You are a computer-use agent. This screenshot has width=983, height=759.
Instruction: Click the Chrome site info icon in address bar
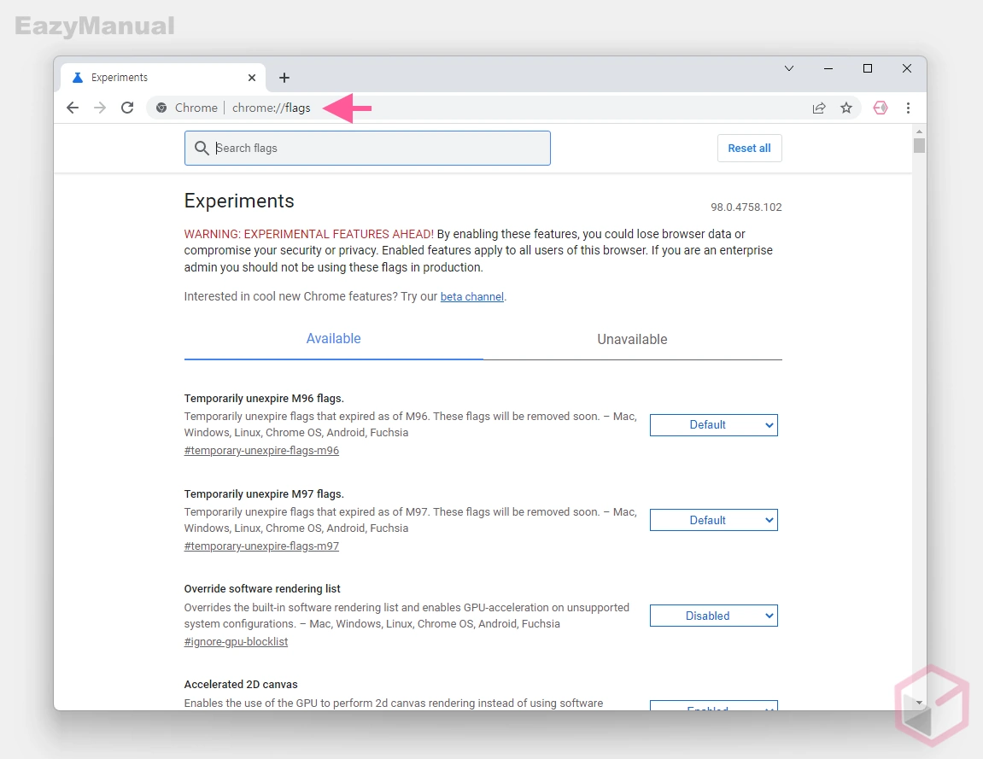pos(161,108)
